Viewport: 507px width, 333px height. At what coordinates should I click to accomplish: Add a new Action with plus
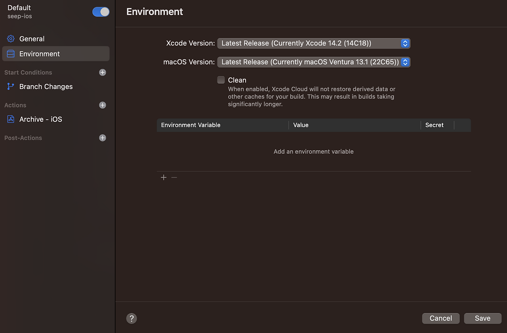point(103,105)
